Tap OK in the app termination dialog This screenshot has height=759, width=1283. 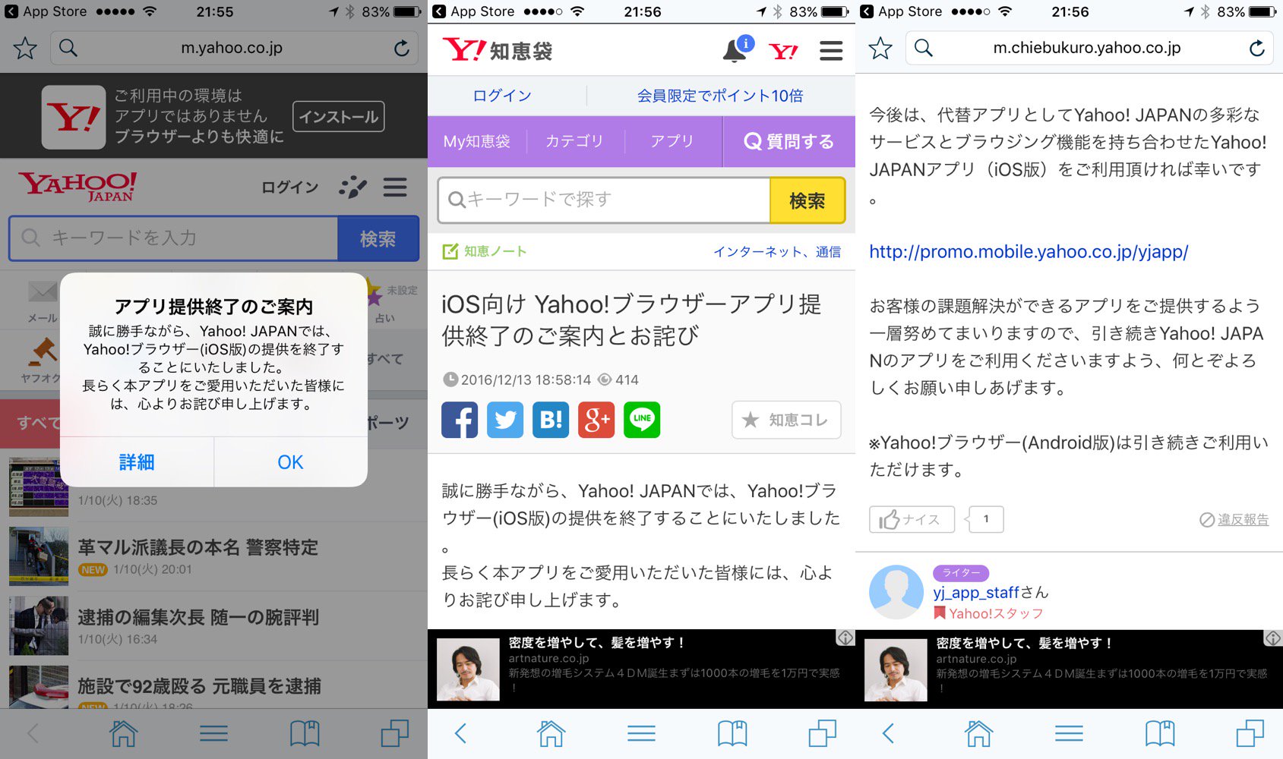pos(290,461)
